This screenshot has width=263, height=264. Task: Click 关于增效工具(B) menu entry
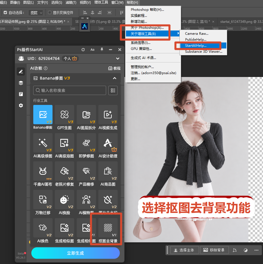pos(153,34)
